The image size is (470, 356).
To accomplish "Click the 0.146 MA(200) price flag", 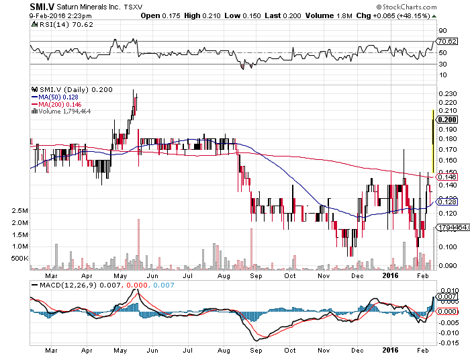I will pos(447,177).
